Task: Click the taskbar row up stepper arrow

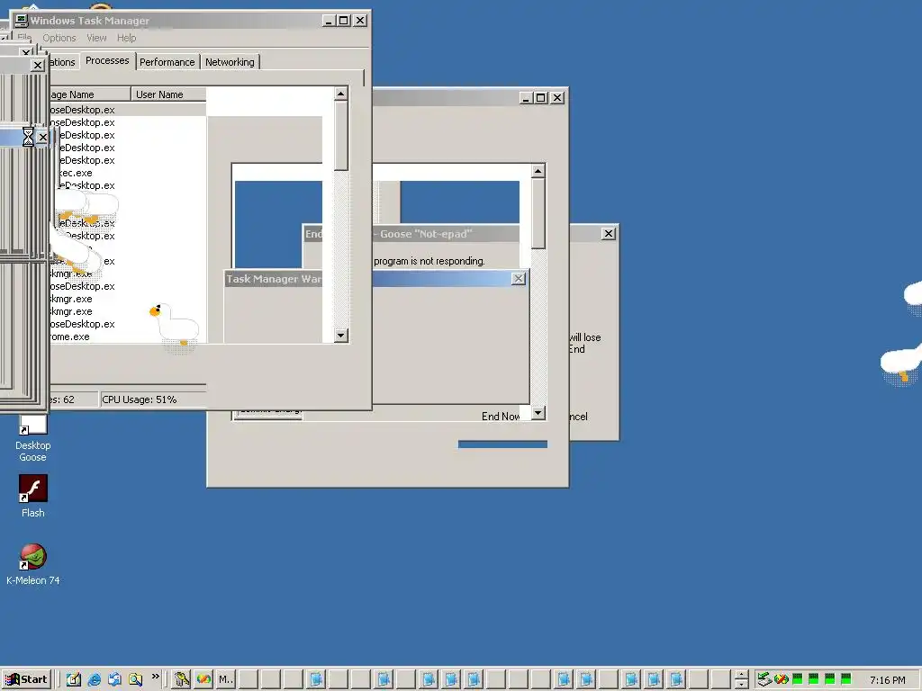Action: (742, 675)
